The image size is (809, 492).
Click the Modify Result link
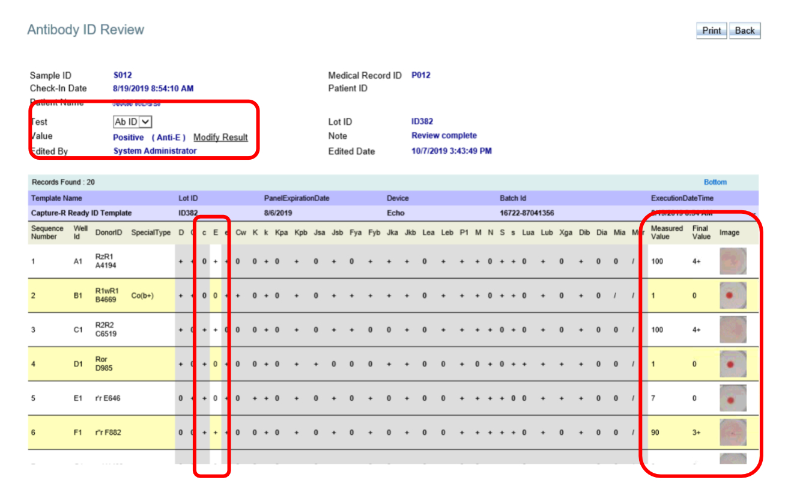point(220,138)
